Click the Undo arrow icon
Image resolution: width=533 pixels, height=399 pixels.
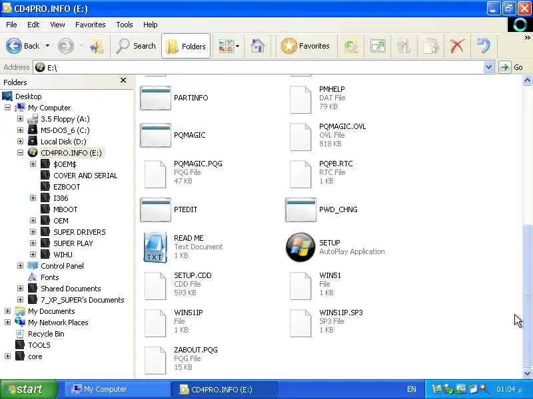(x=484, y=46)
